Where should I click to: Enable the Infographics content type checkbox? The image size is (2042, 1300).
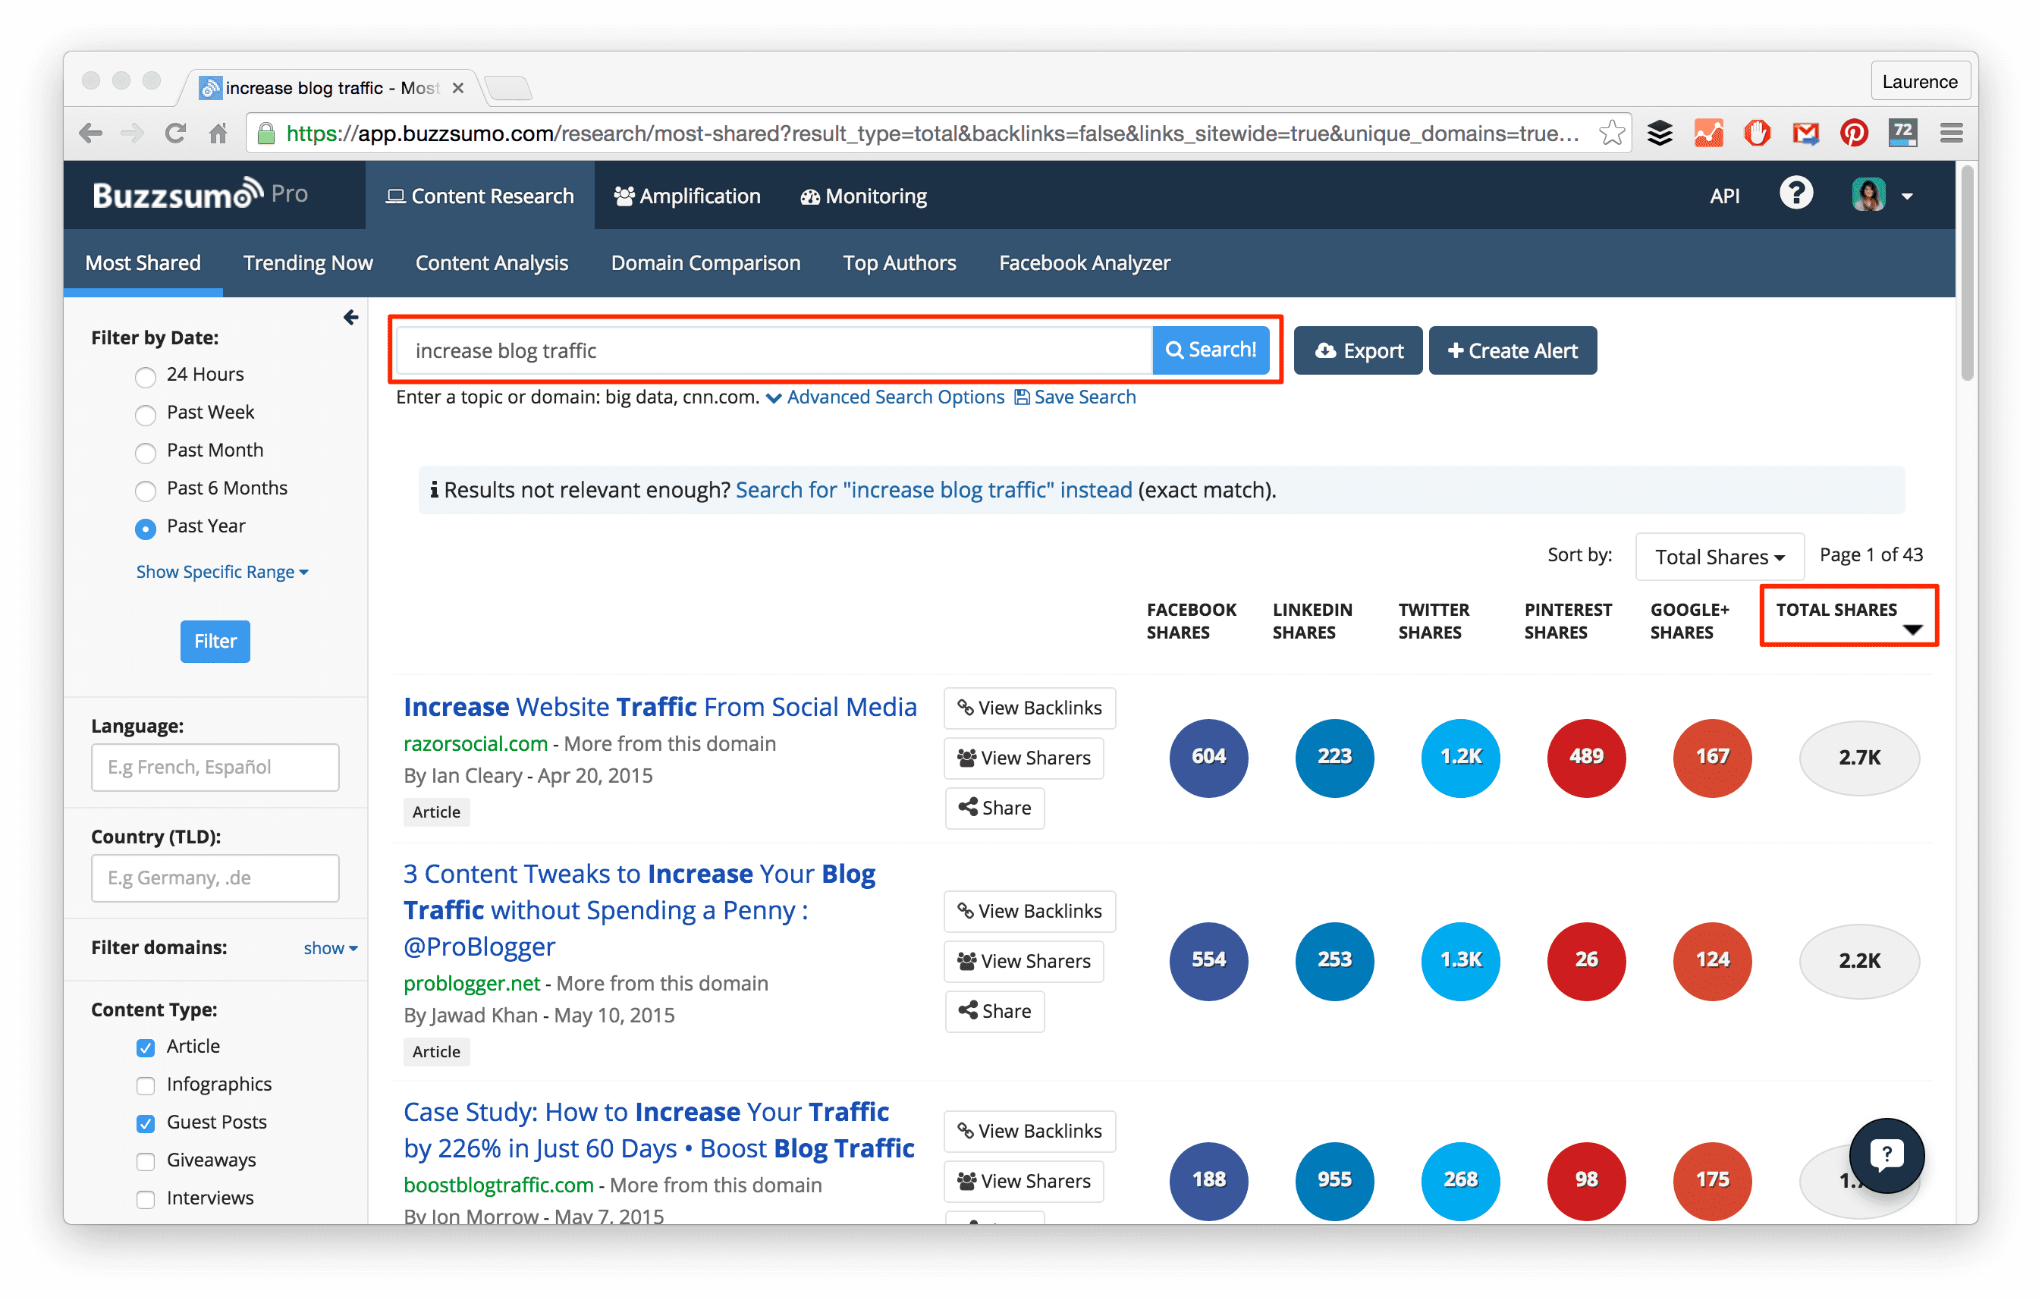[146, 1085]
